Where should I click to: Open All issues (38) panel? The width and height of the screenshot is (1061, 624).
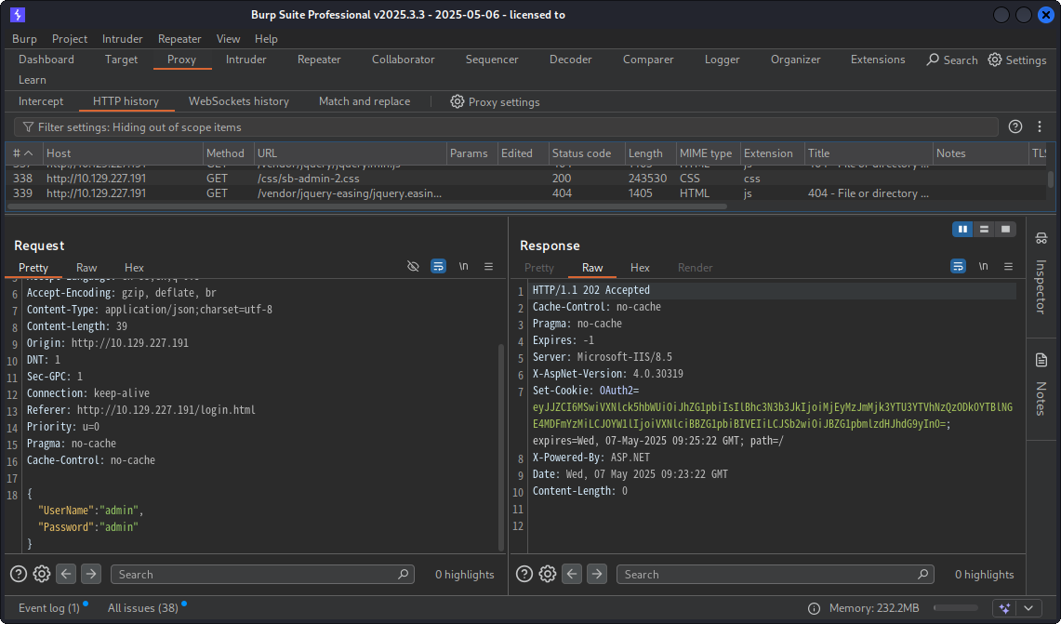pyautogui.click(x=142, y=608)
